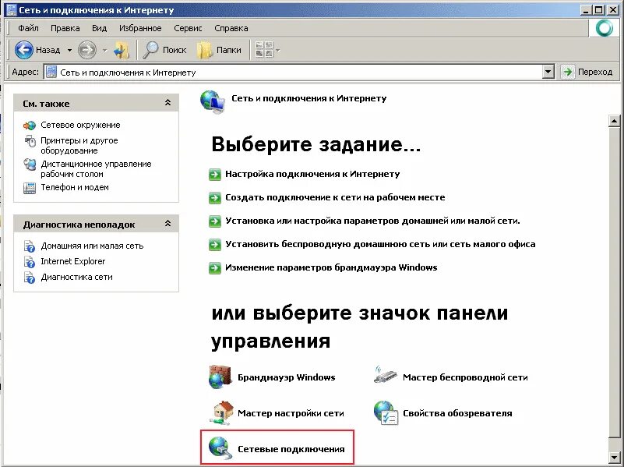Open the Правка menu
This screenshot has width=624, height=467.
tap(65, 28)
